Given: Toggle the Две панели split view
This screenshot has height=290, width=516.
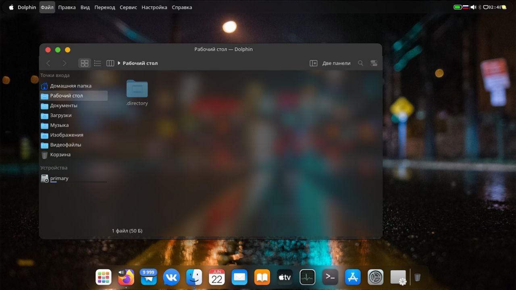Looking at the screenshot, I should (x=330, y=63).
